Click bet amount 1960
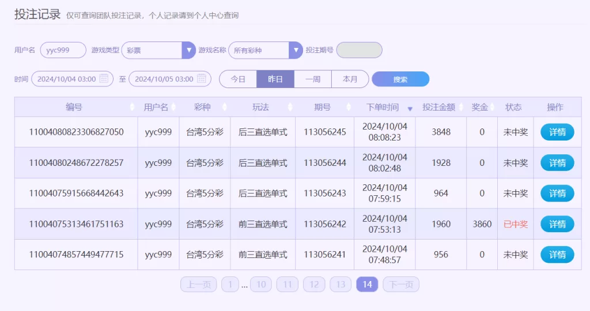Screen dimensions: 590x311 point(441,224)
